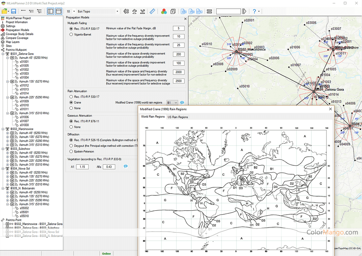The width and height of the screenshot is (362, 256).
Task: Click the Save project icon
Action: (x=13, y=11)
